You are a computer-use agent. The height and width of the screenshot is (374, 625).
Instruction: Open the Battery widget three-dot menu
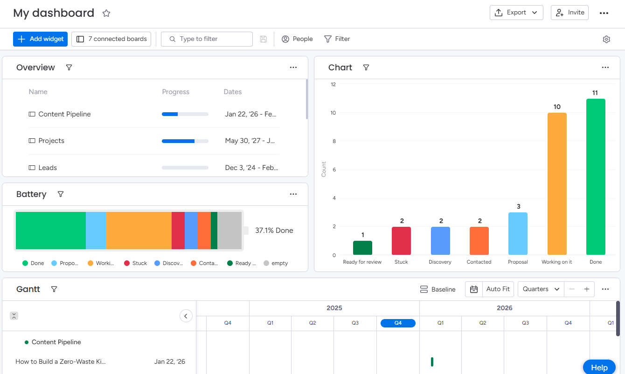point(293,194)
